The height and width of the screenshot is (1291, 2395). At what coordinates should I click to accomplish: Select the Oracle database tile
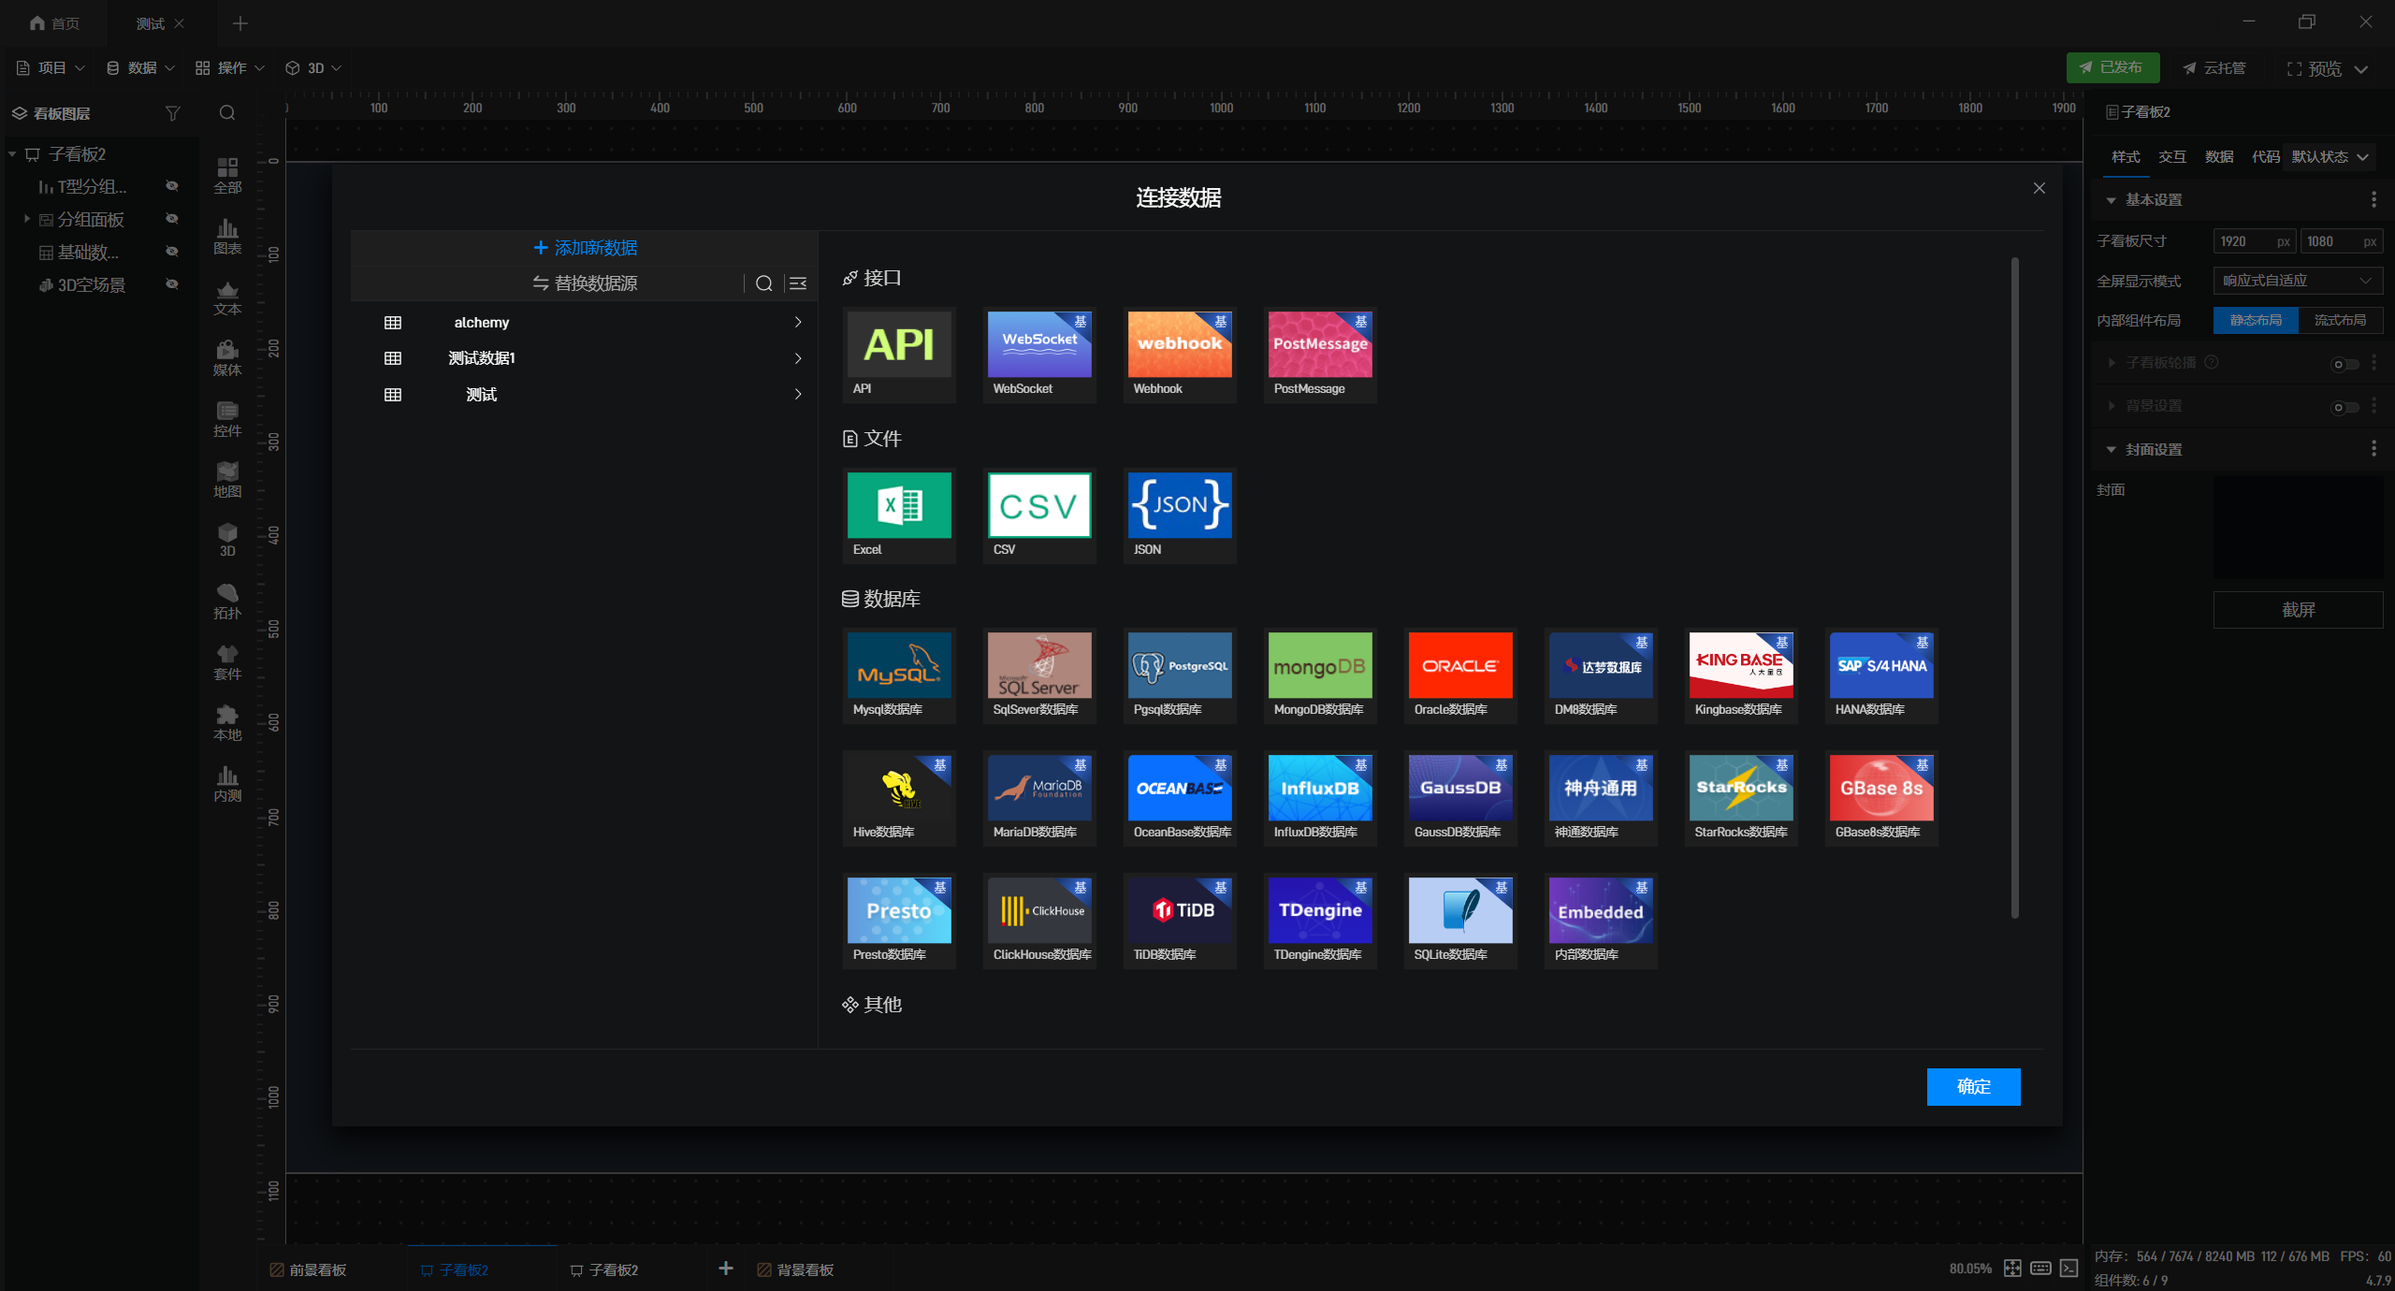click(x=1460, y=675)
